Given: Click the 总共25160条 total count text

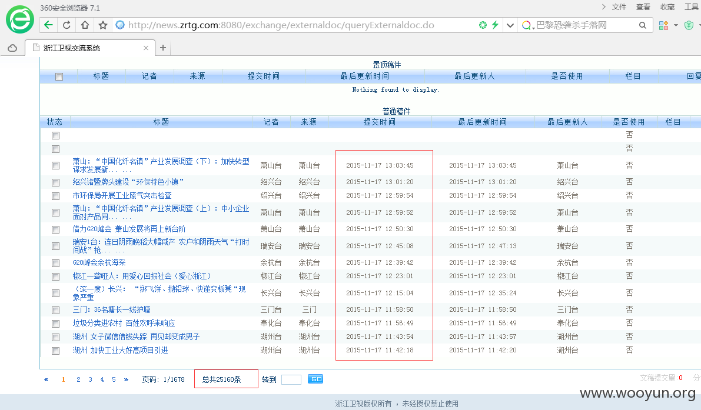Looking at the screenshot, I should [221, 379].
